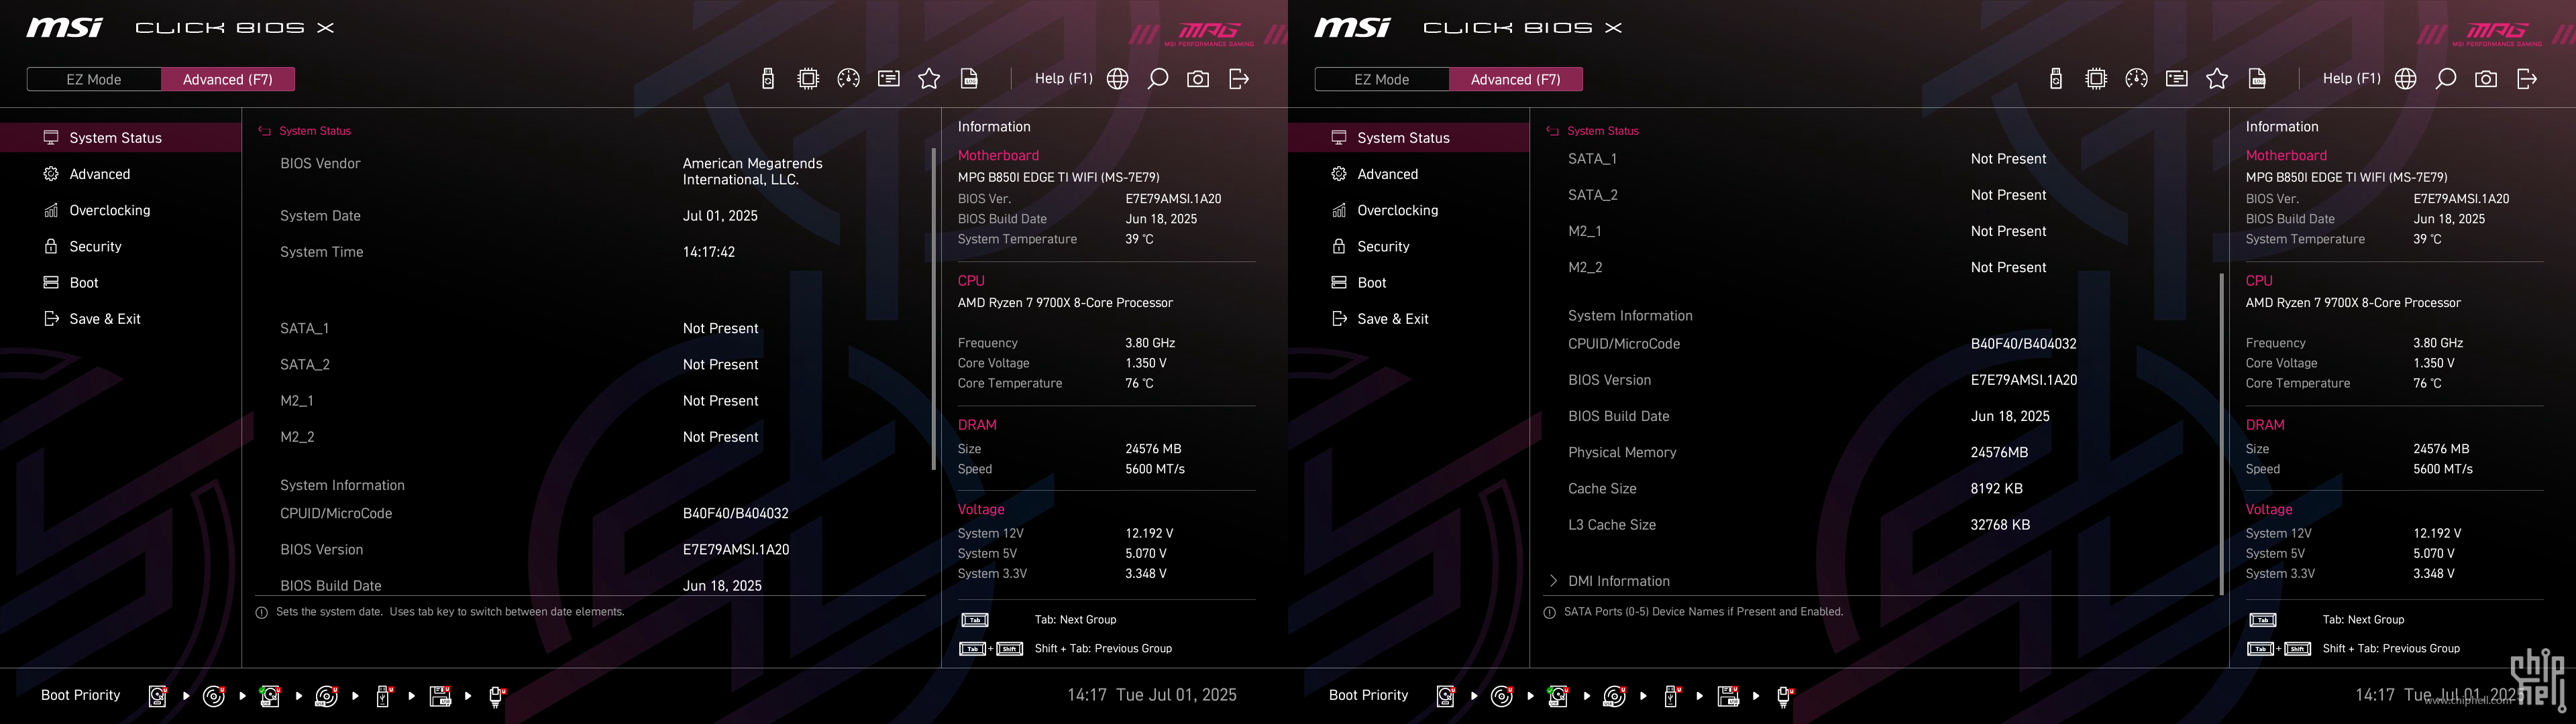Edit System Time value 14:17:42
Viewport: 2576px width, 724px height.
(709, 252)
